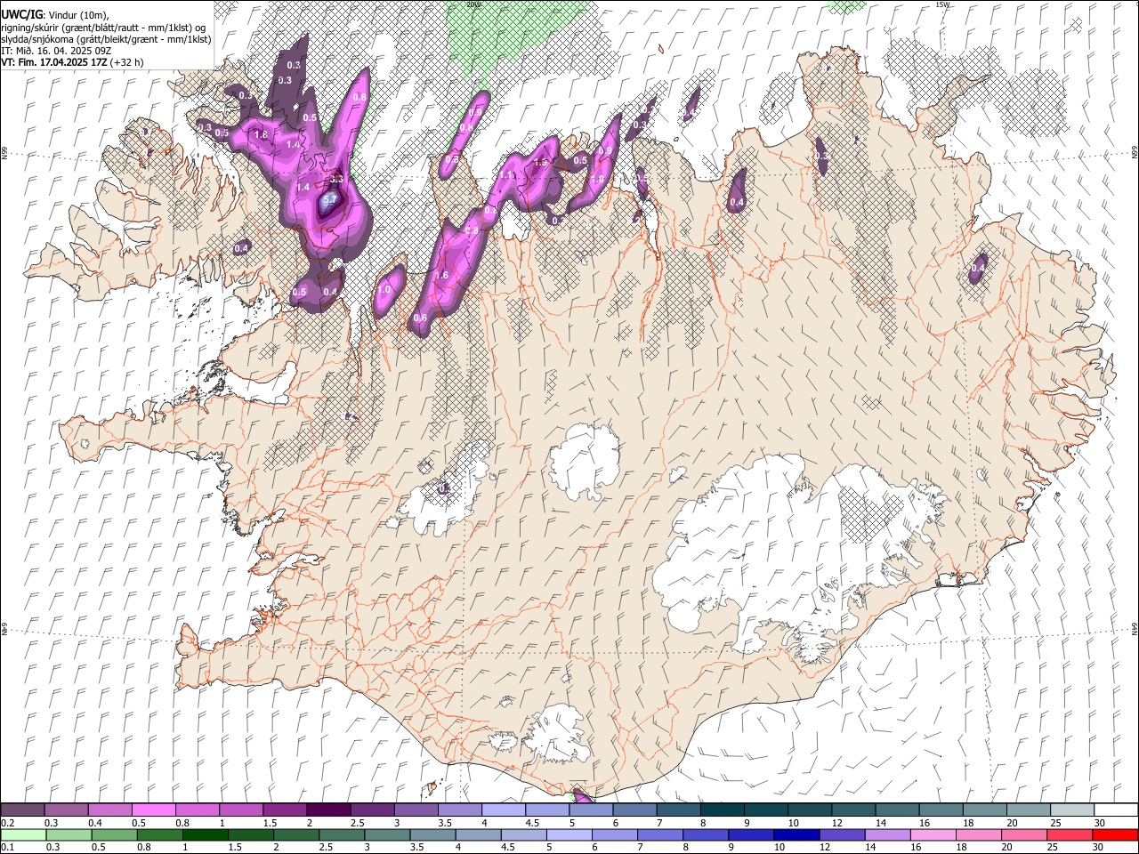
Task: Click the 5.7 precipitation peak value
Action: (x=329, y=201)
